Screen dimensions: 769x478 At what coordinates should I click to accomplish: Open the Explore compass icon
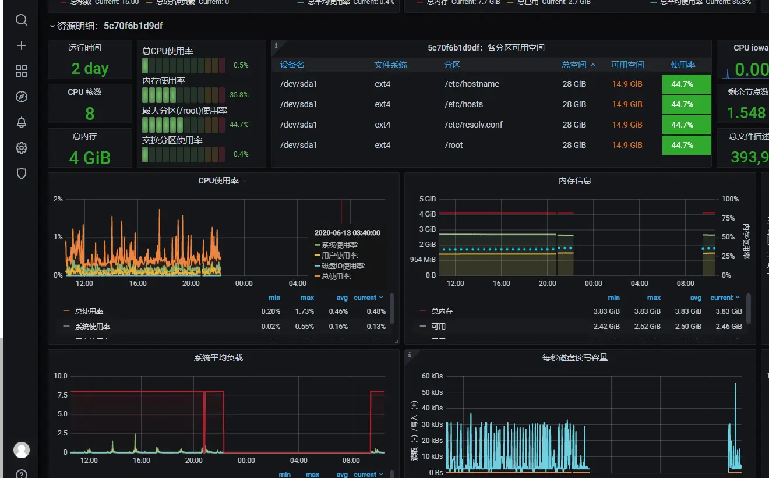[22, 97]
